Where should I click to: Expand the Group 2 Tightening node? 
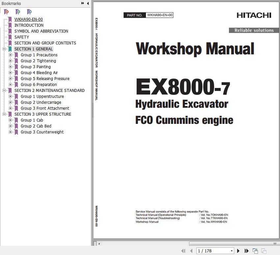point(10,61)
